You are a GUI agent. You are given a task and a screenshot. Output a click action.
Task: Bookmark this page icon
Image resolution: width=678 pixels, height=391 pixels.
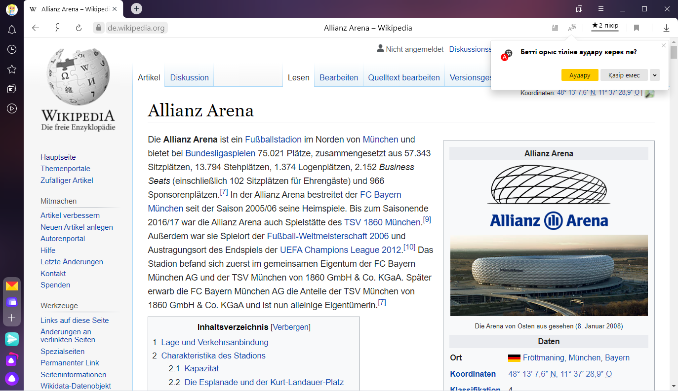637,28
